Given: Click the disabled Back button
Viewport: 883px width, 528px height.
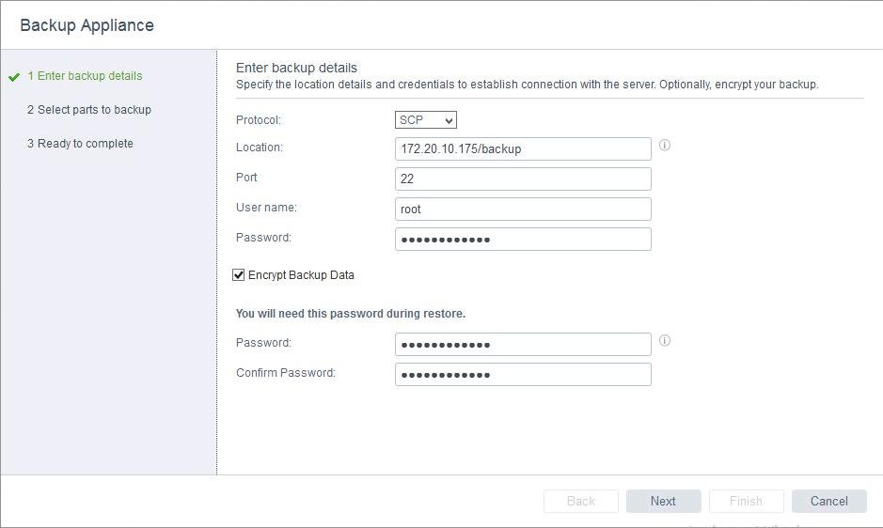Looking at the screenshot, I should [580, 501].
